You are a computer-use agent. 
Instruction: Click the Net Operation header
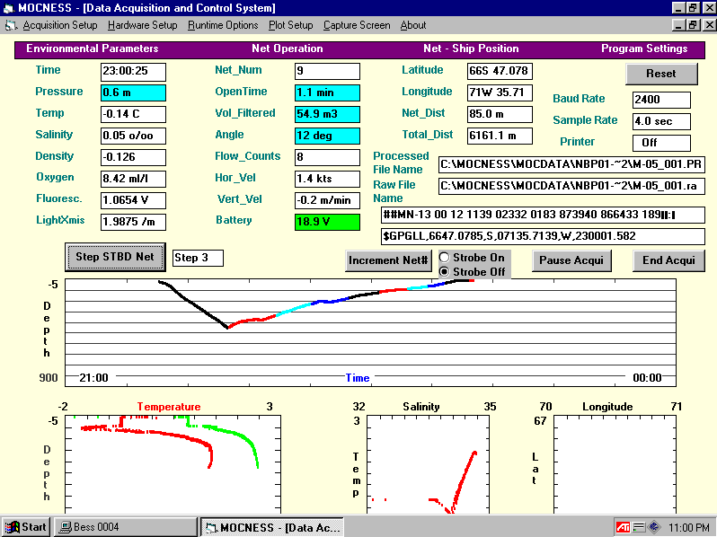[x=288, y=48]
